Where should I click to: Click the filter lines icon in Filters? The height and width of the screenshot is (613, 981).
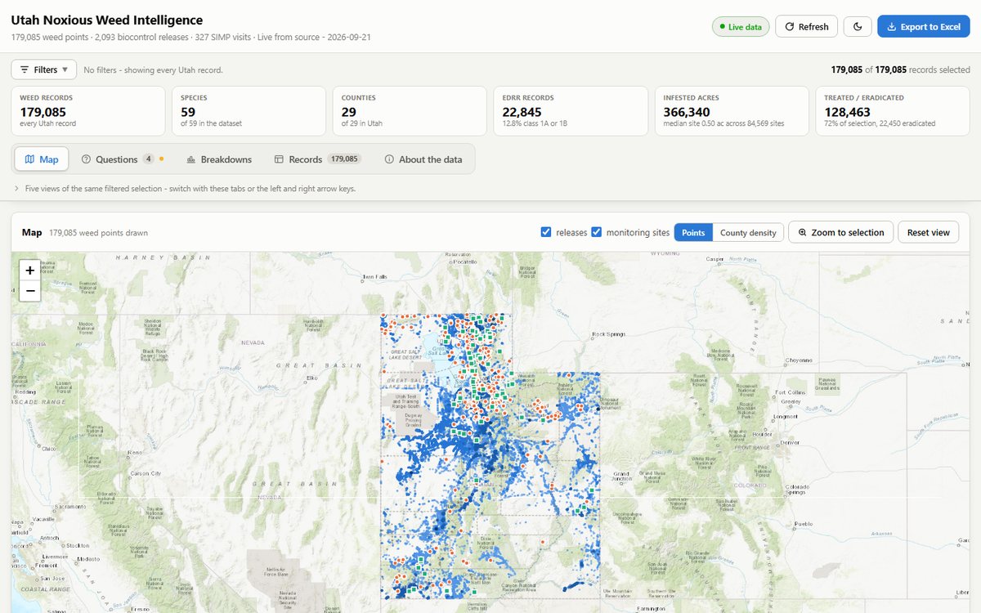click(25, 69)
